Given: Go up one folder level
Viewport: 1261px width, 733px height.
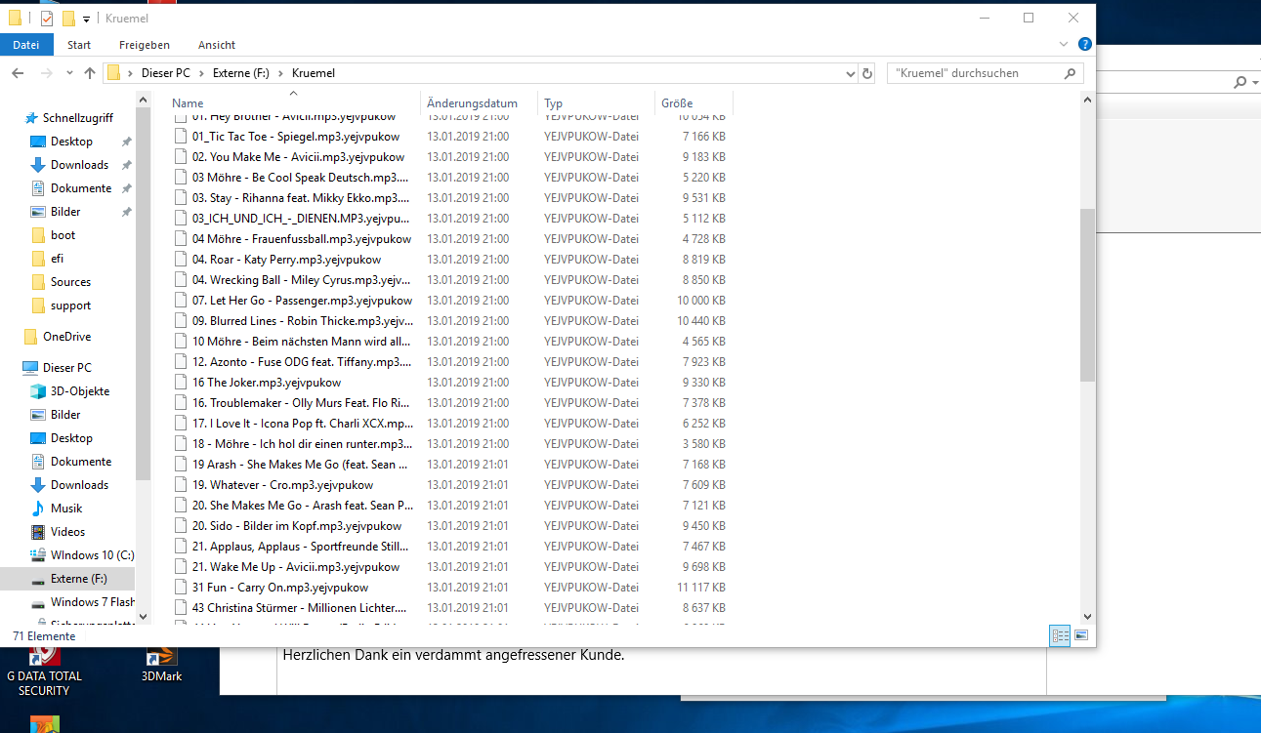Looking at the screenshot, I should (x=90, y=73).
